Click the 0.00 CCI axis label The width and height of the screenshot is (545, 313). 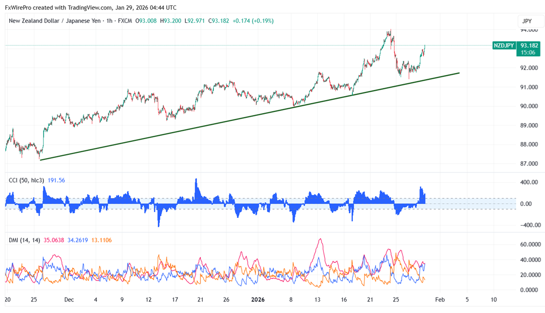(526, 204)
